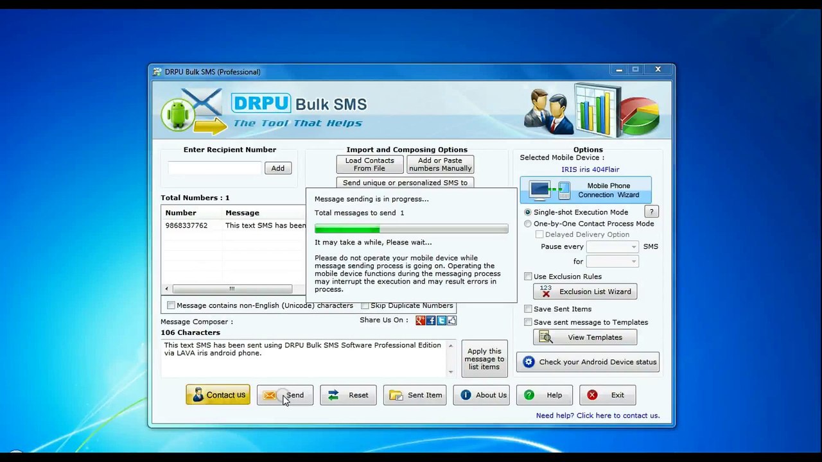Click the green question mark Help icon
The image size is (822, 462).
pyautogui.click(x=529, y=395)
